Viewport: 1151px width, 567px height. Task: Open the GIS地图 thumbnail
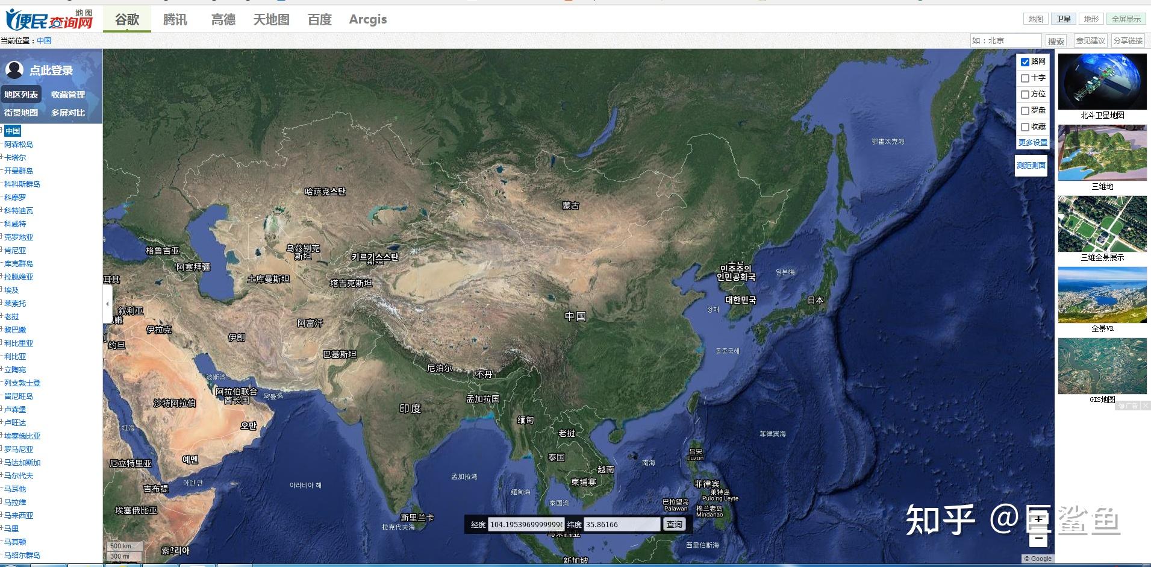(x=1102, y=366)
